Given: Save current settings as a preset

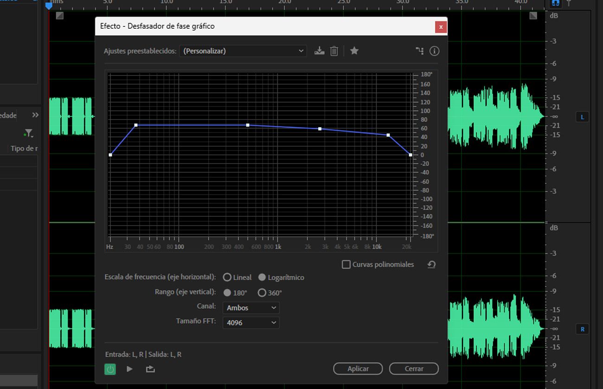Looking at the screenshot, I should (x=319, y=51).
